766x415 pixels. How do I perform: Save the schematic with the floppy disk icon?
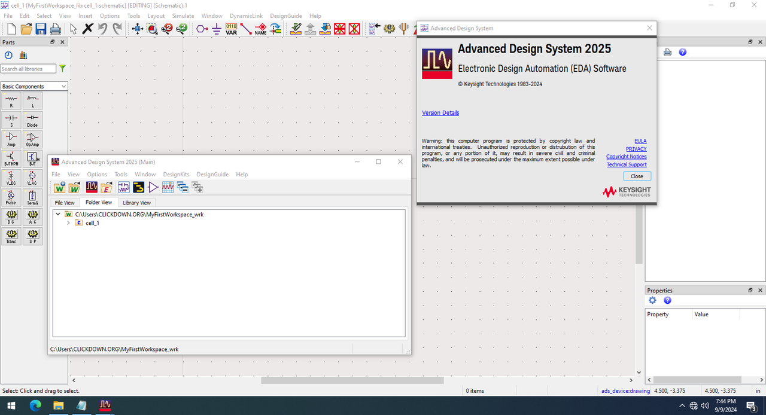41,29
